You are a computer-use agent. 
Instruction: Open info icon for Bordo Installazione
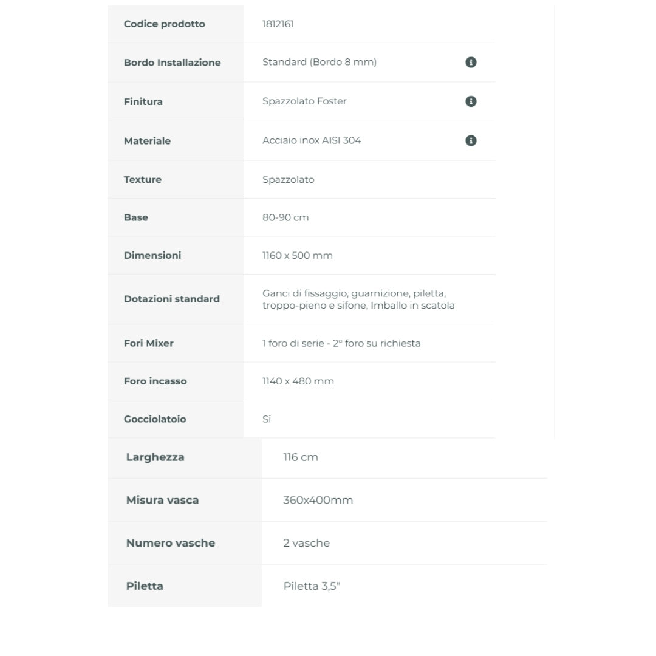point(471,63)
